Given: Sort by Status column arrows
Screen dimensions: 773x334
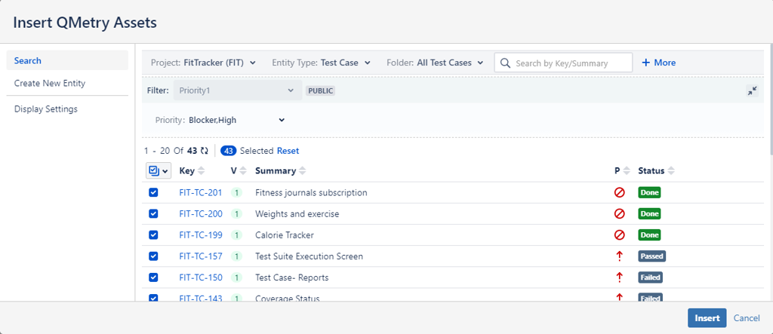Looking at the screenshot, I should (671, 171).
